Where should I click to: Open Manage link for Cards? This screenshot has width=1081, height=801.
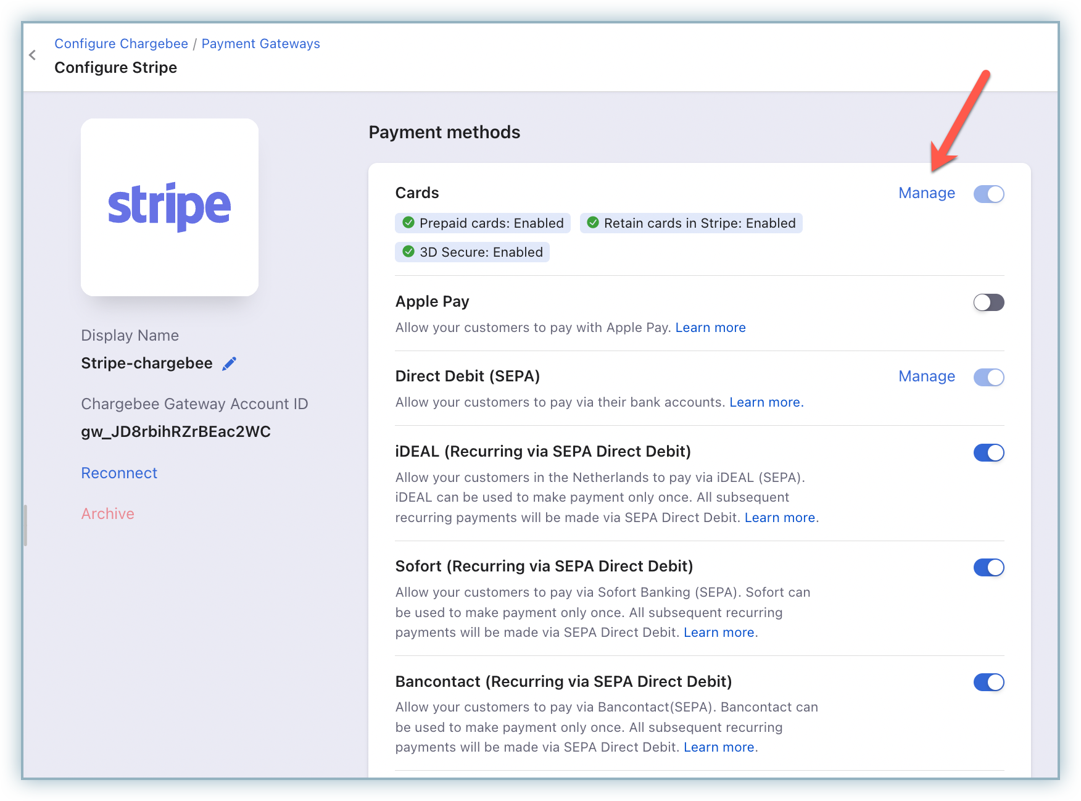[926, 193]
